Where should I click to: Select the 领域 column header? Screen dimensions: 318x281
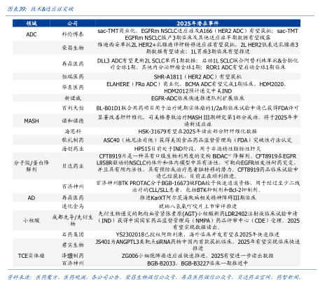coord(32,23)
